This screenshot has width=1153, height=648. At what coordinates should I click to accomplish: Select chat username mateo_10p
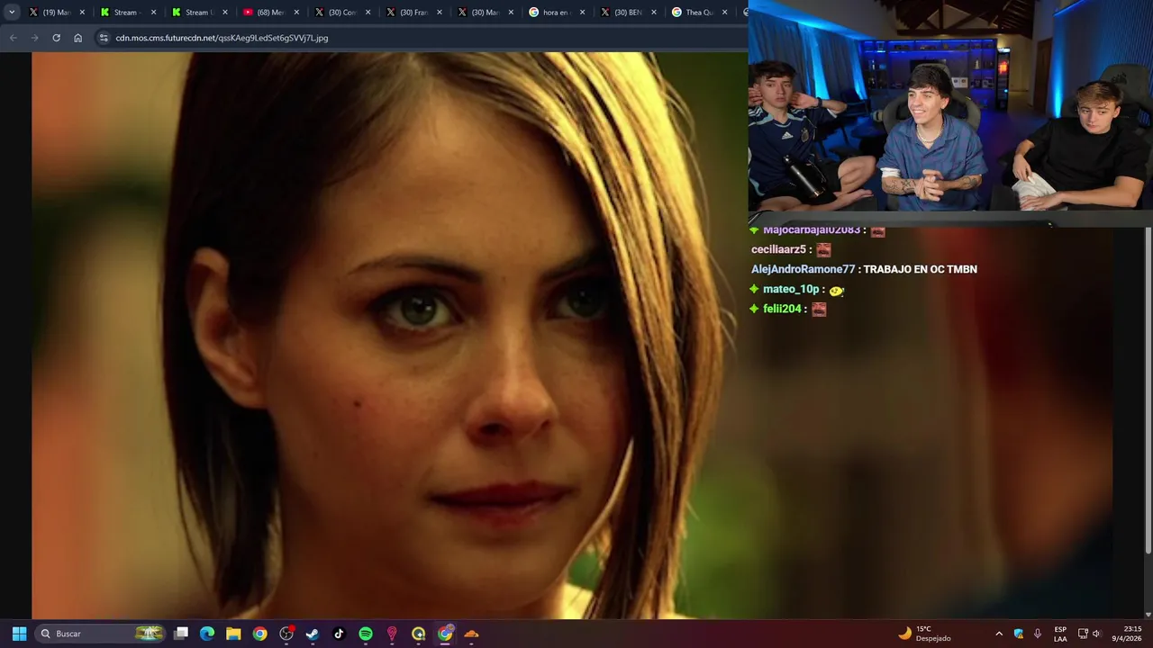(x=791, y=289)
